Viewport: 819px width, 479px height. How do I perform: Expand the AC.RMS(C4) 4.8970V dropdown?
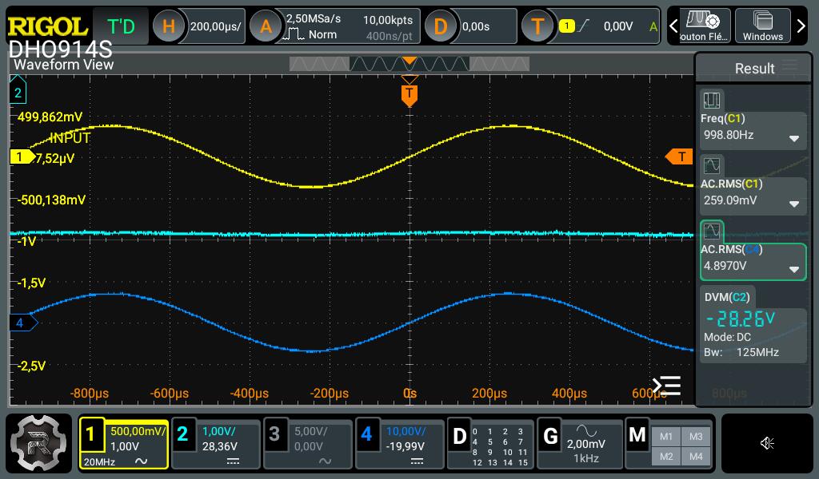[x=794, y=270]
